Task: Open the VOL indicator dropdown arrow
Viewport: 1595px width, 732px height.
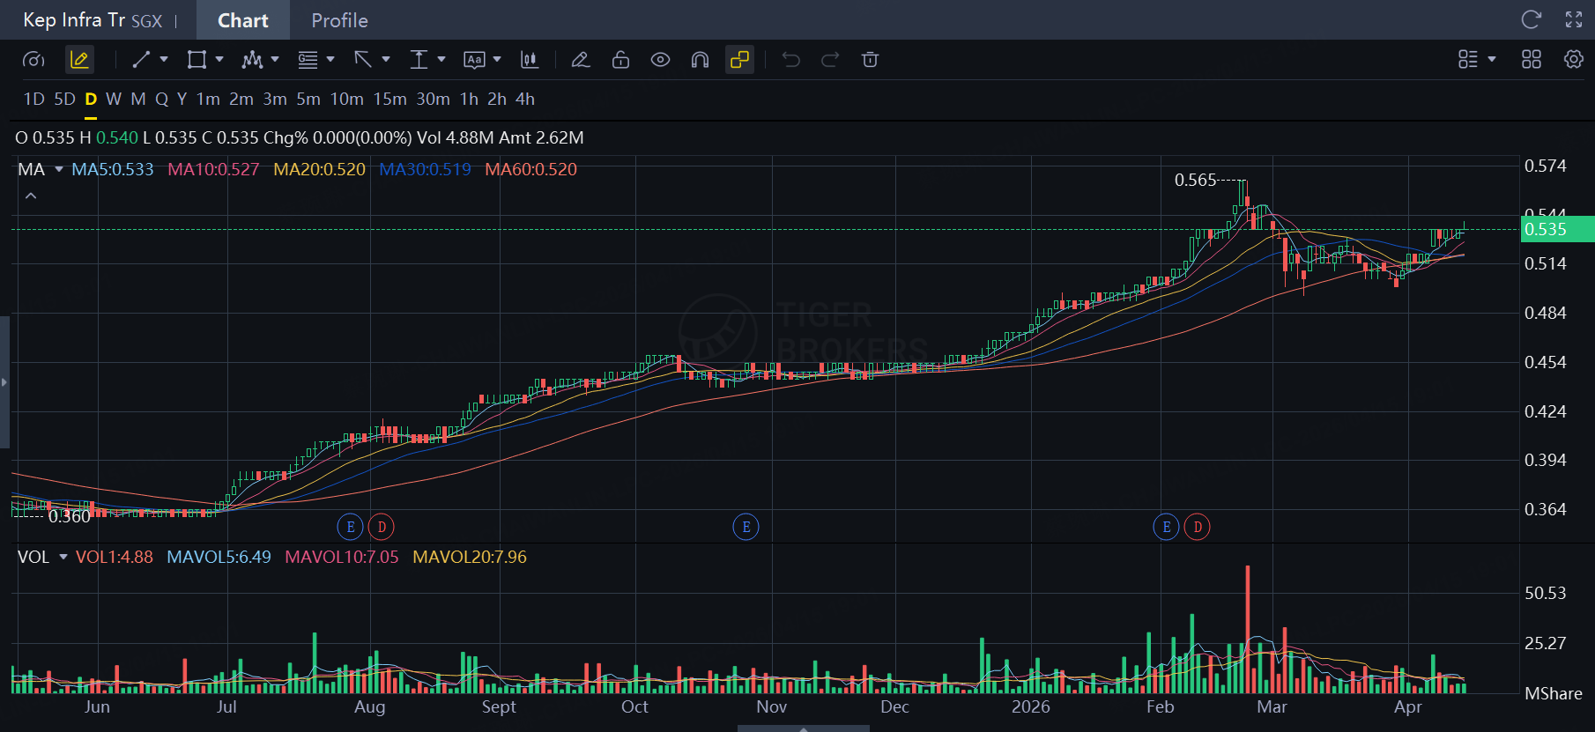Action: pos(63,557)
